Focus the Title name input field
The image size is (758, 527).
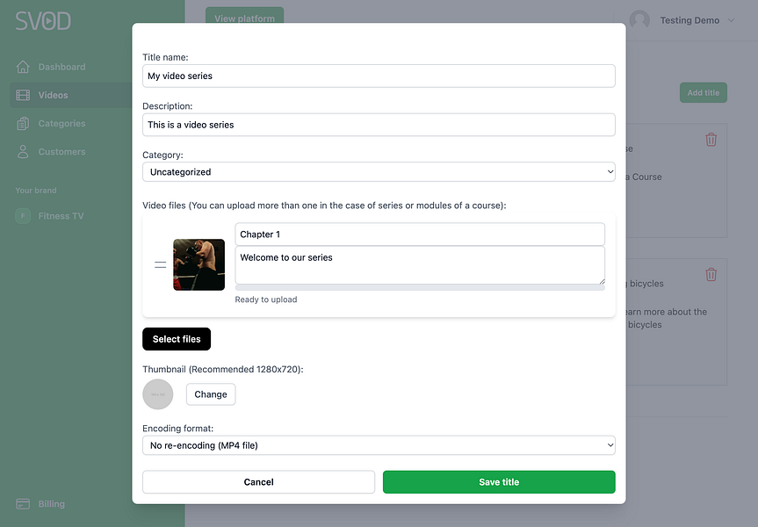pos(379,76)
